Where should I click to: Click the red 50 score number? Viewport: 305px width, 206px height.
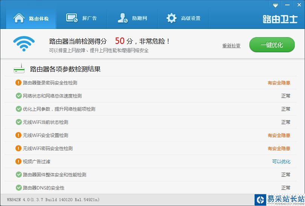pyautogui.click(x=120, y=41)
